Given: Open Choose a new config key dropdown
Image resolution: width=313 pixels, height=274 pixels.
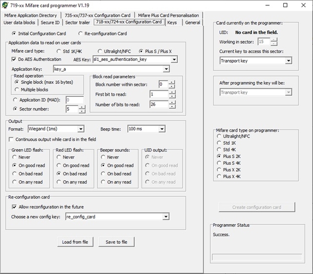Looking at the screenshot, I should point(166,217).
